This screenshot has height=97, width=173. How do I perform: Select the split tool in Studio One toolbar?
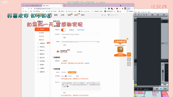click(x=144, y=15)
